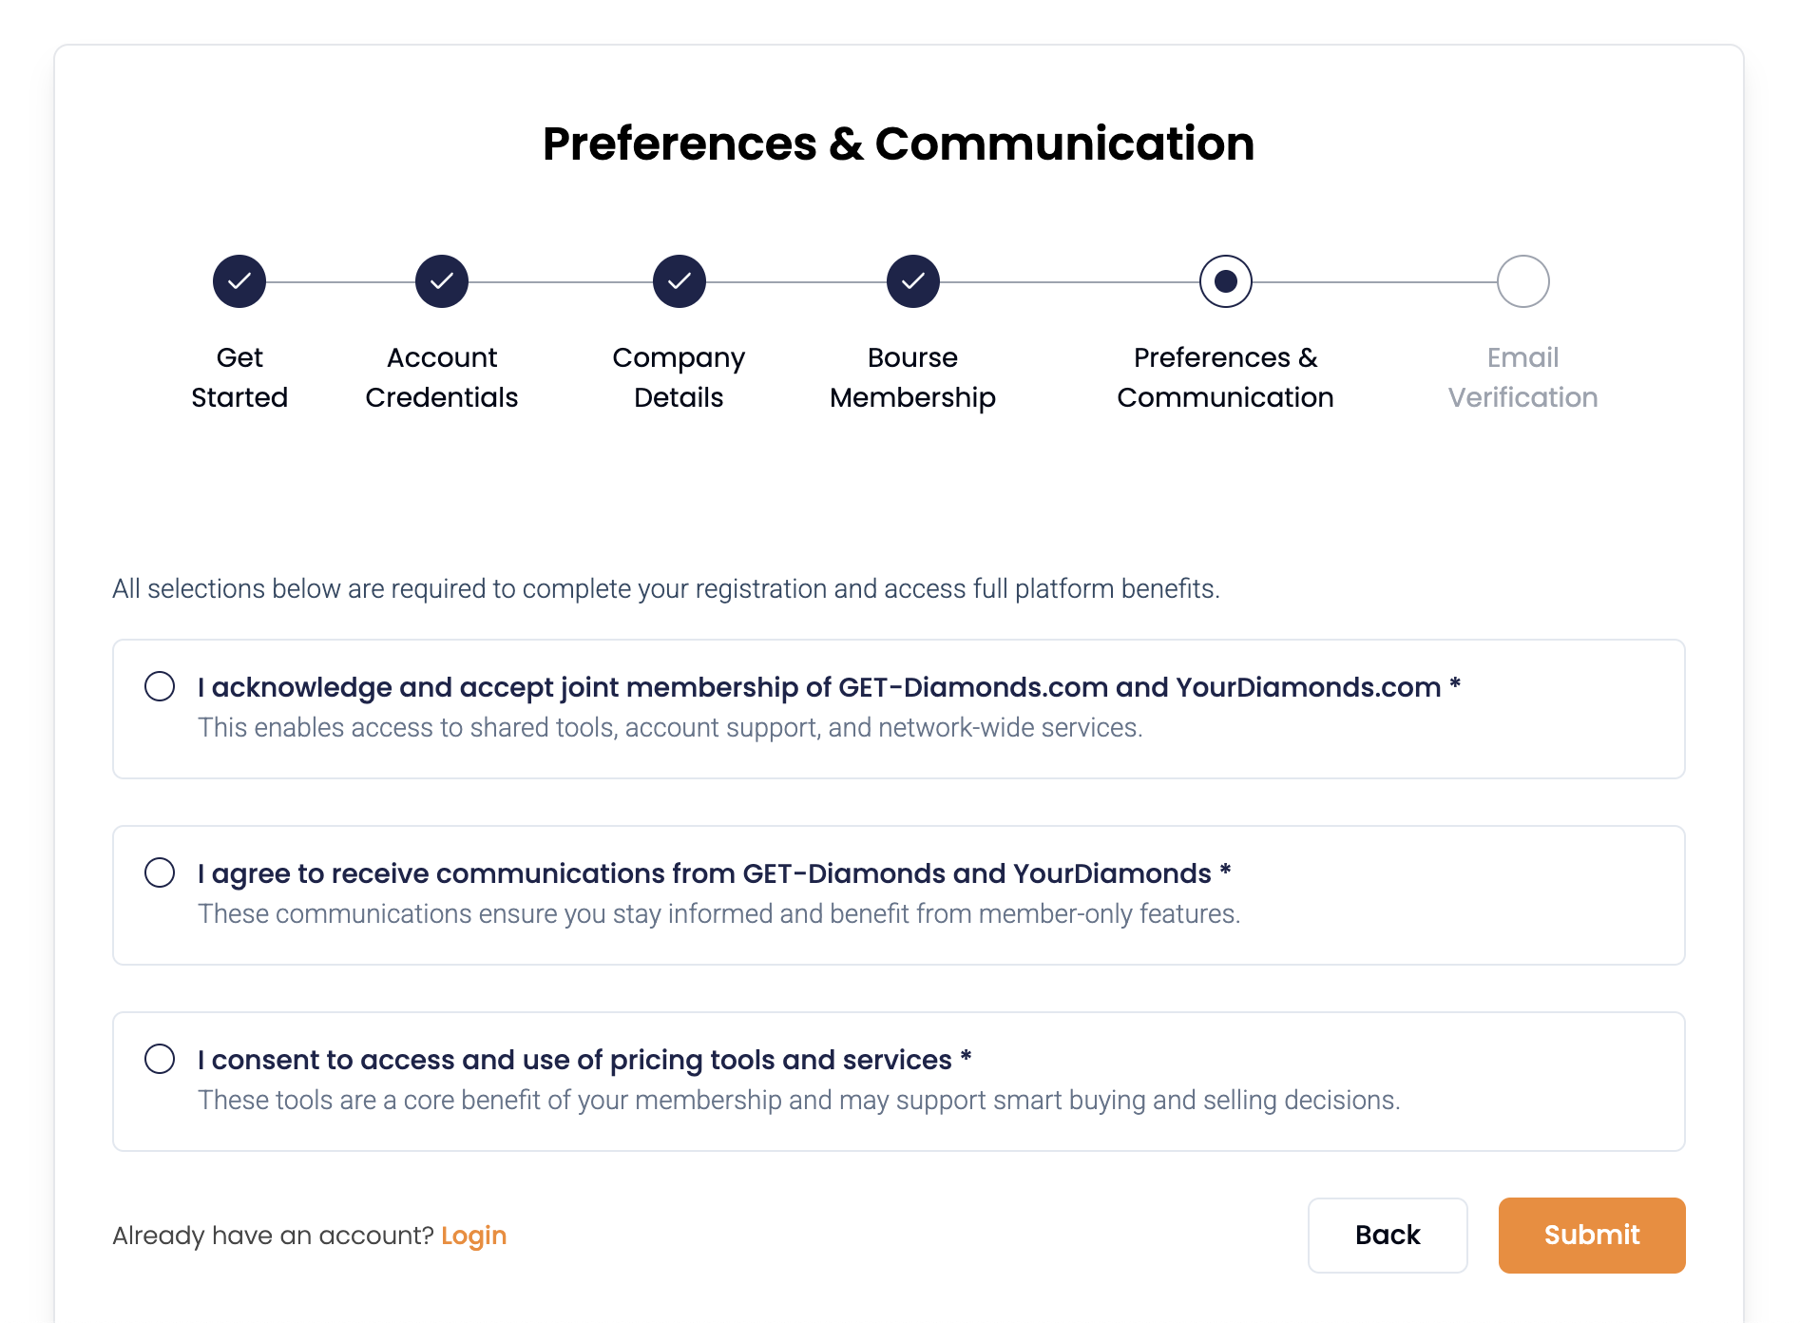Click the joint membership acknowledgment label text
This screenshot has height=1323, width=1800.
[x=829, y=687]
